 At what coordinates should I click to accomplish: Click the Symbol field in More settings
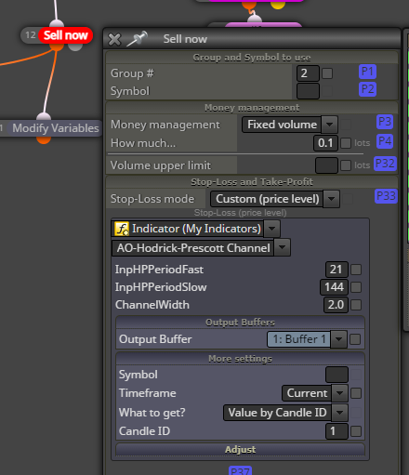336,375
